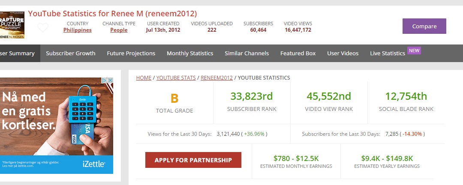
Task: Click the 12,754th Social Blade rank
Action: (406, 96)
